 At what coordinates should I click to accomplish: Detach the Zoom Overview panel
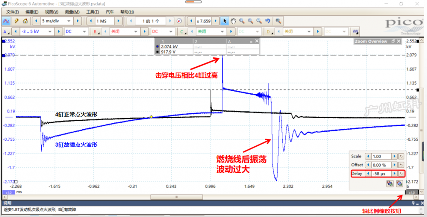393,41
